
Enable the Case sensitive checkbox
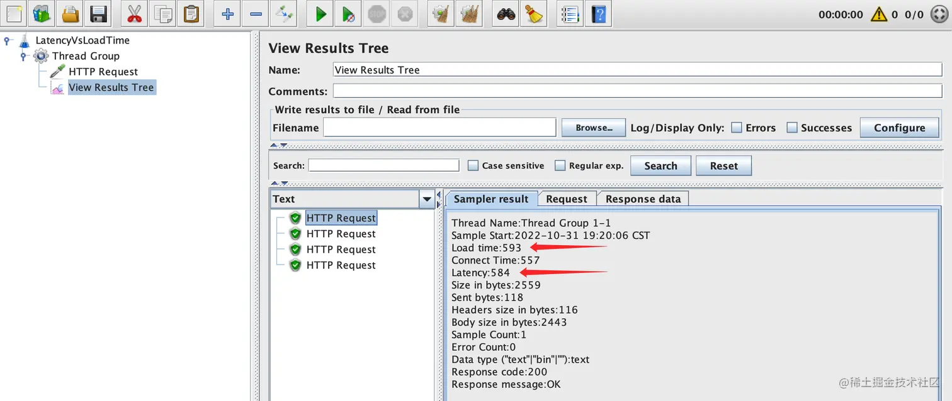[473, 166]
